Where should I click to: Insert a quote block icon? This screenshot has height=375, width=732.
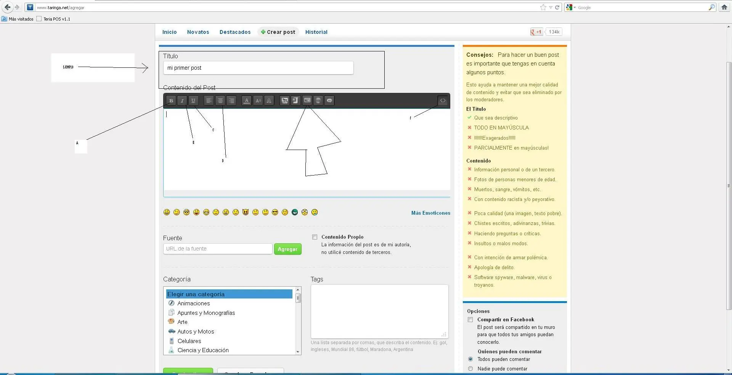[329, 101]
